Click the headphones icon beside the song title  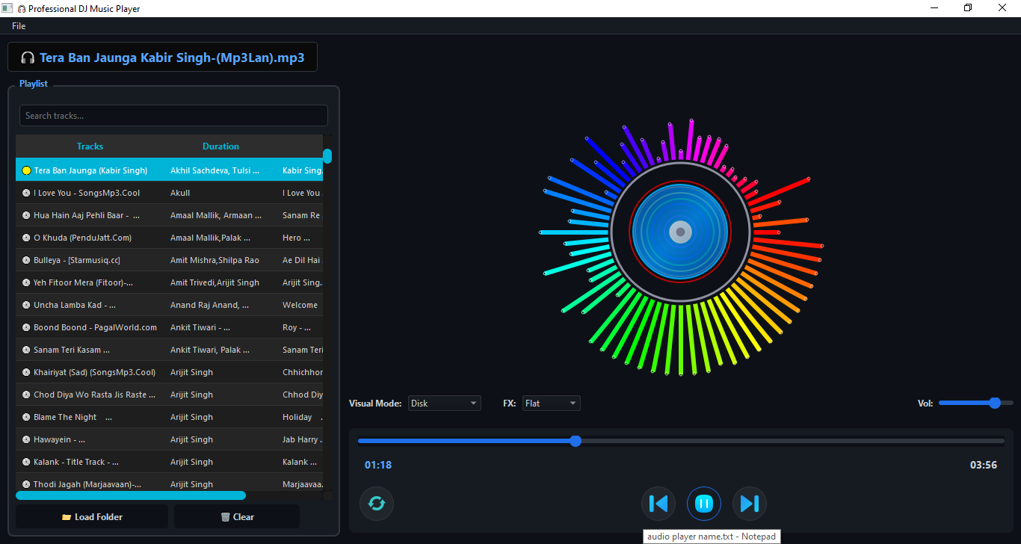tap(28, 58)
